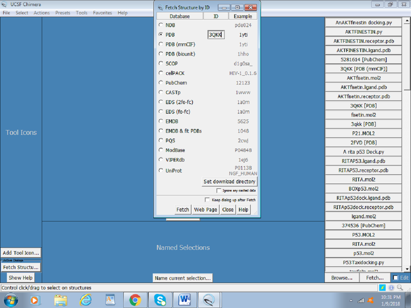The height and width of the screenshot is (308, 411).
Task: Check Keep dialog up after Fetch
Action: tap(207, 200)
